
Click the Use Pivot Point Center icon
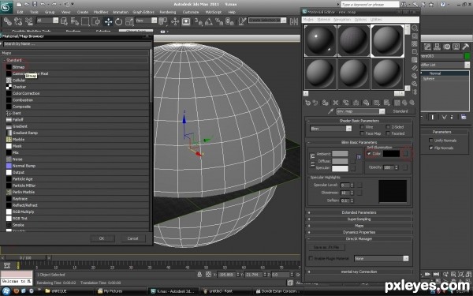click(163, 21)
